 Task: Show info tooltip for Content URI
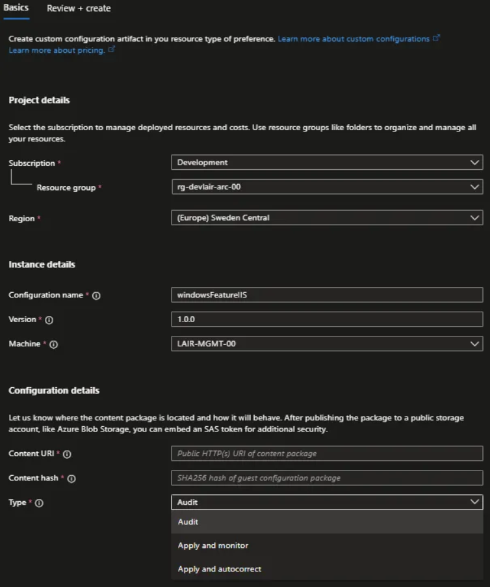[x=67, y=454]
